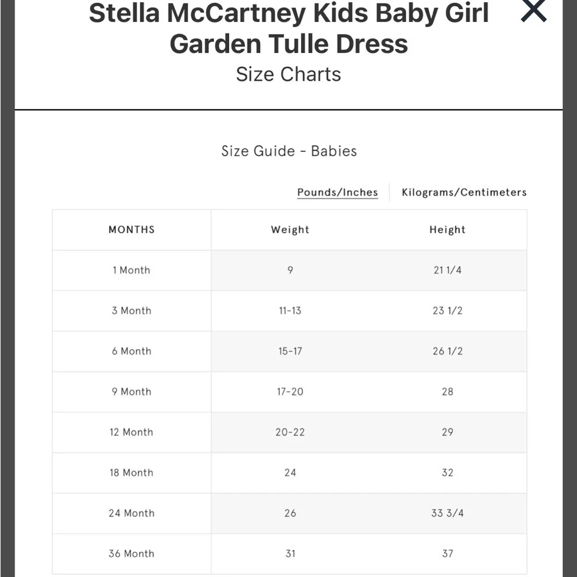Click the 24 Month row label
Screen dimensions: 577x577
tap(131, 514)
